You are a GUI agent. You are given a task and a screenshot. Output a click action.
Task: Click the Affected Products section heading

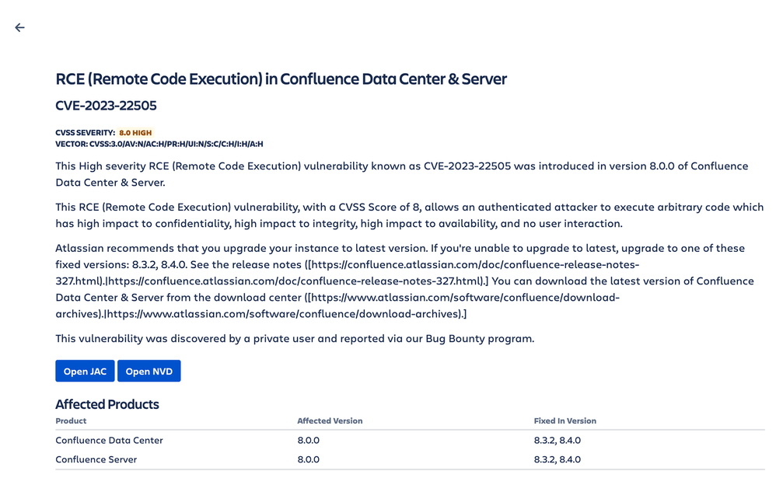pyautogui.click(x=107, y=404)
